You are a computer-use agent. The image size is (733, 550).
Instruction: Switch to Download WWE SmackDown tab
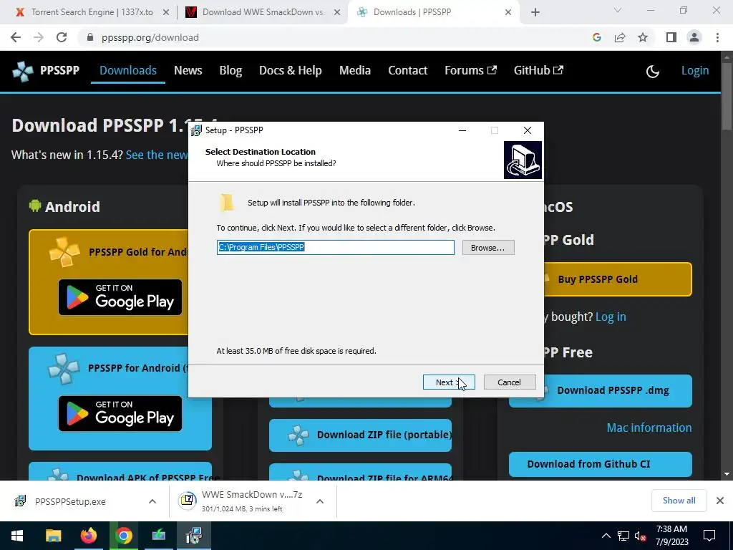click(263, 12)
